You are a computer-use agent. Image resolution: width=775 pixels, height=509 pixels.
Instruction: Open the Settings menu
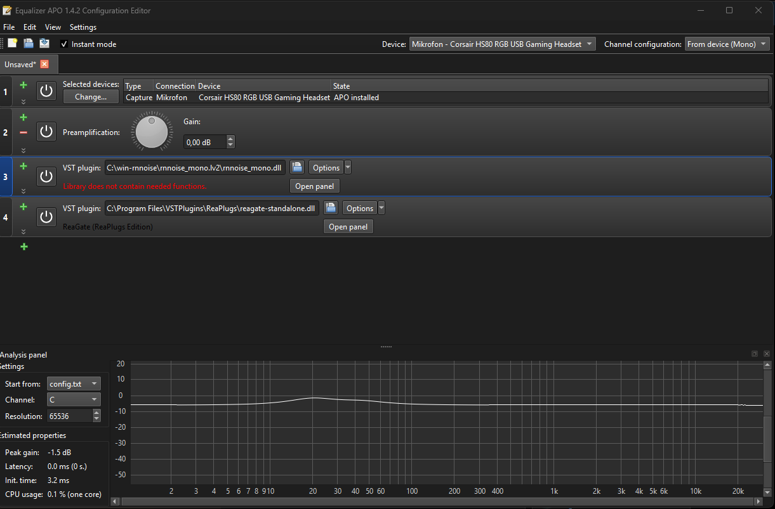pyautogui.click(x=83, y=27)
